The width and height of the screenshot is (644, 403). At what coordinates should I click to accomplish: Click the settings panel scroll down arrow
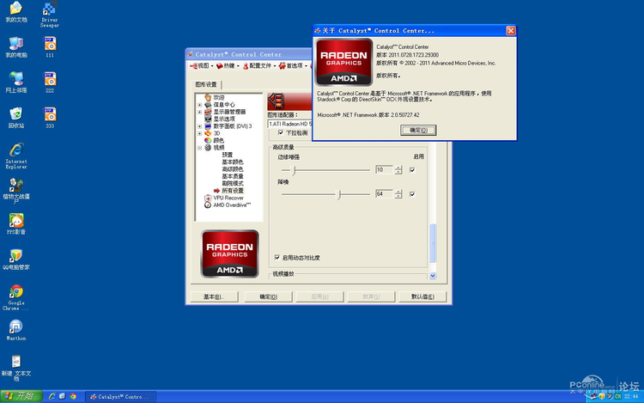tap(433, 276)
